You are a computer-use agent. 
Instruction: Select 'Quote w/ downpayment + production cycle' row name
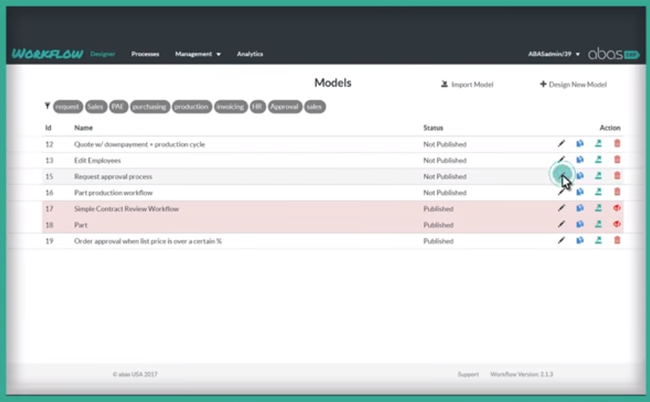click(x=139, y=144)
